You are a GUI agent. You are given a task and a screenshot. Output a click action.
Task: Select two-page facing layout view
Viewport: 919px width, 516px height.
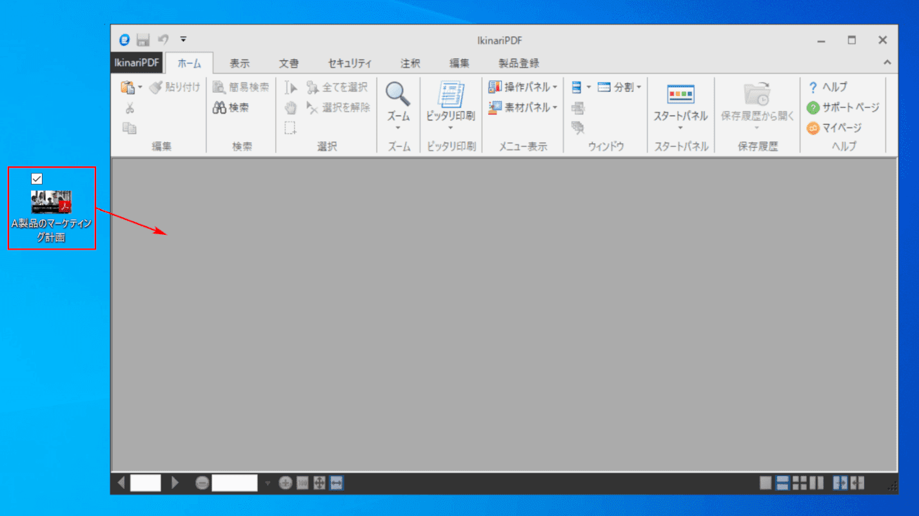click(x=816, y=482)
